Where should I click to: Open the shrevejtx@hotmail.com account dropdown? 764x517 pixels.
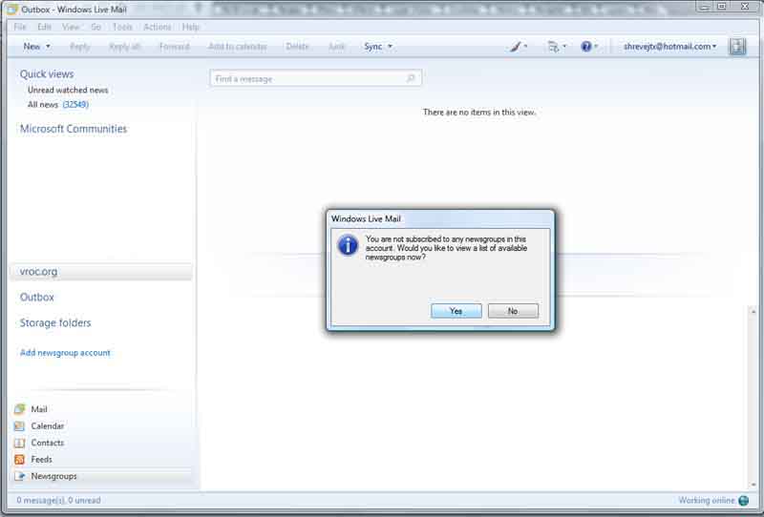tap(670, 46)
